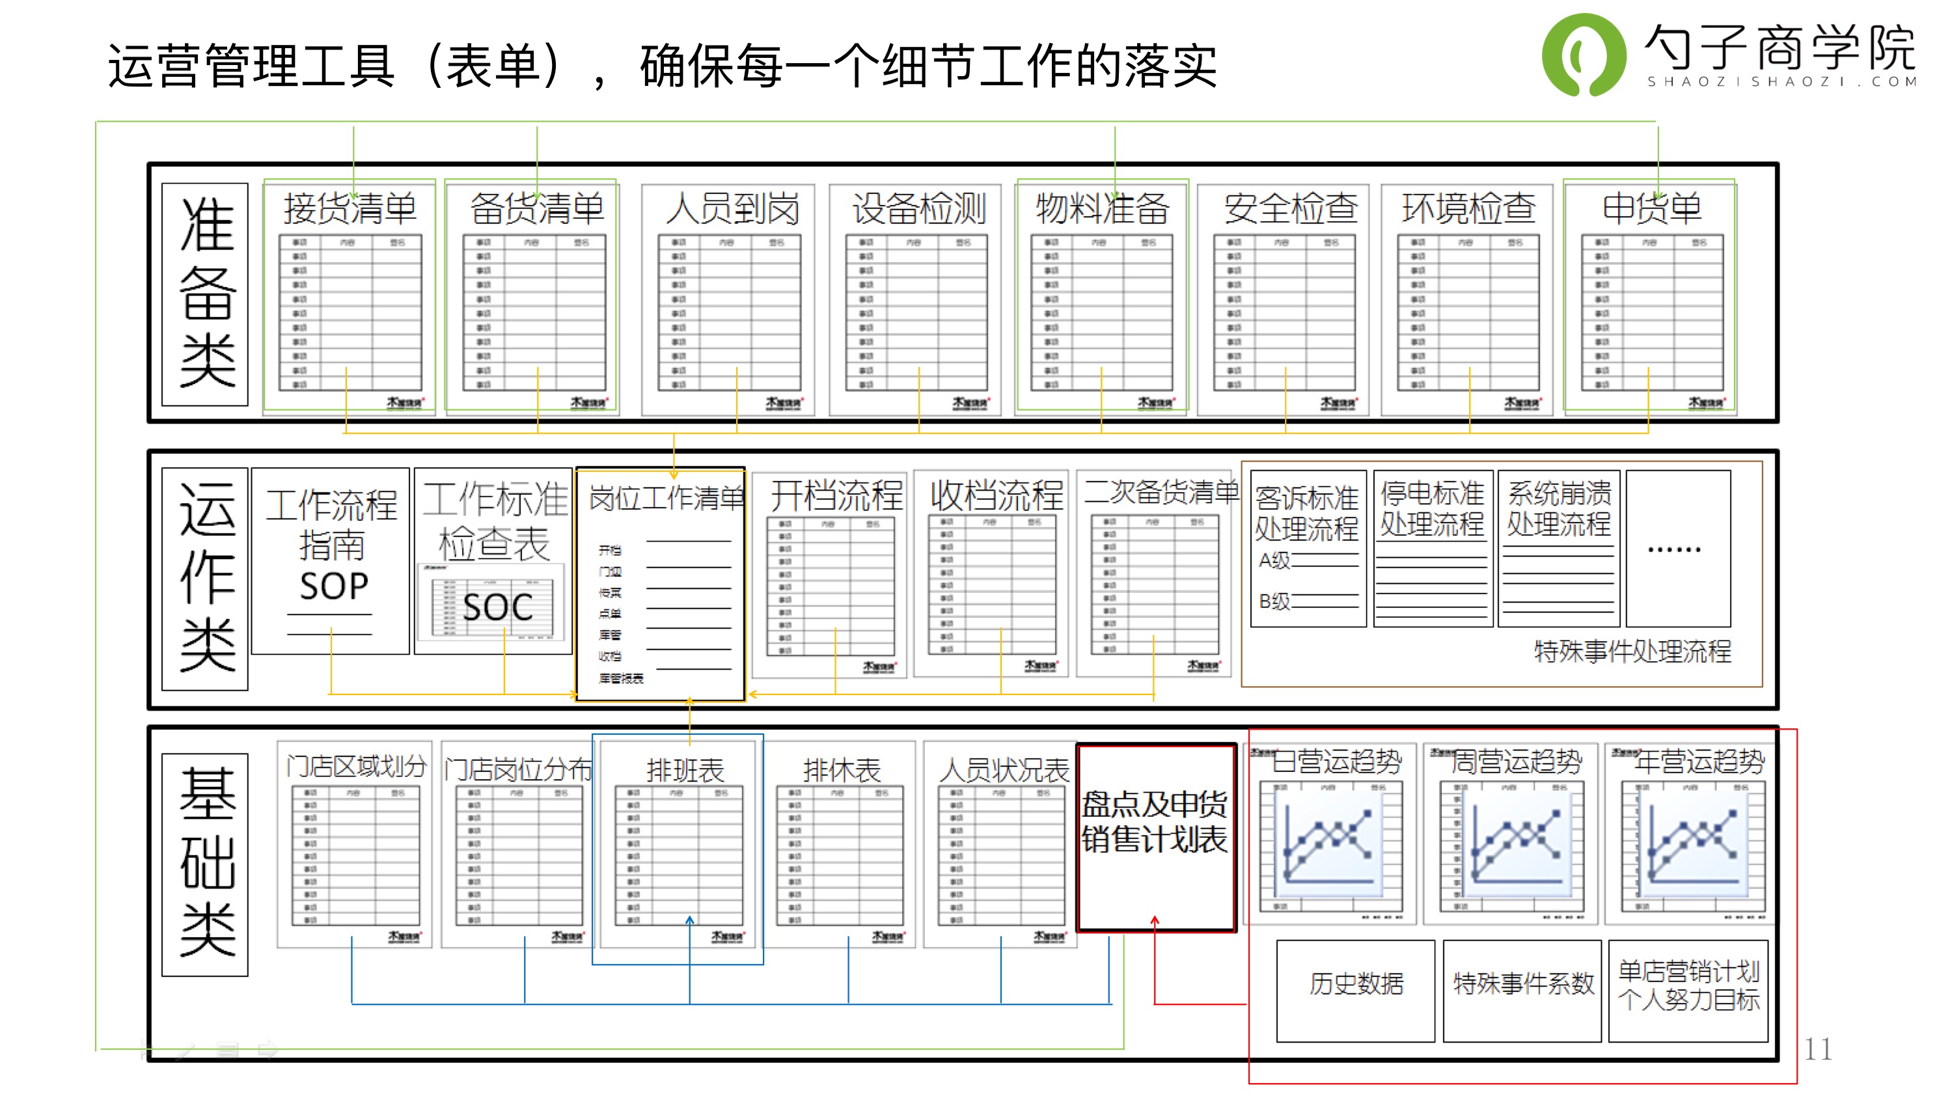
Task: Select the 岗位工作清单 box
Action: pos(661,583)
